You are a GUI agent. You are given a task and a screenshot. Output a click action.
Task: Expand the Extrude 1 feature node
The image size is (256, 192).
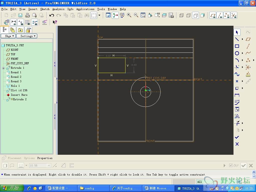[3, 68]
